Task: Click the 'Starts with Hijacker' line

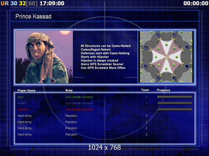Action: [x=95, y=57]
